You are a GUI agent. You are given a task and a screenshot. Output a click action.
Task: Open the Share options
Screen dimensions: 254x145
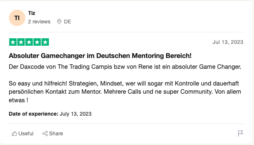53,133
